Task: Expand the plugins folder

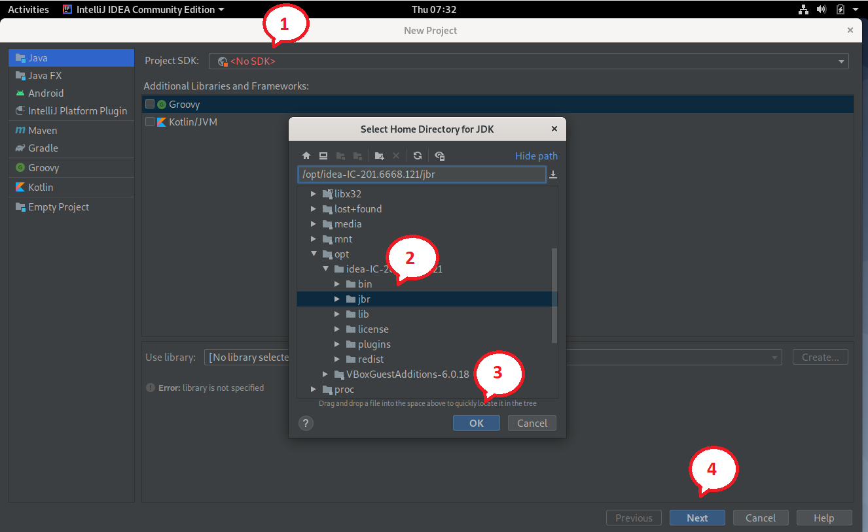Action: click(337, 344)
